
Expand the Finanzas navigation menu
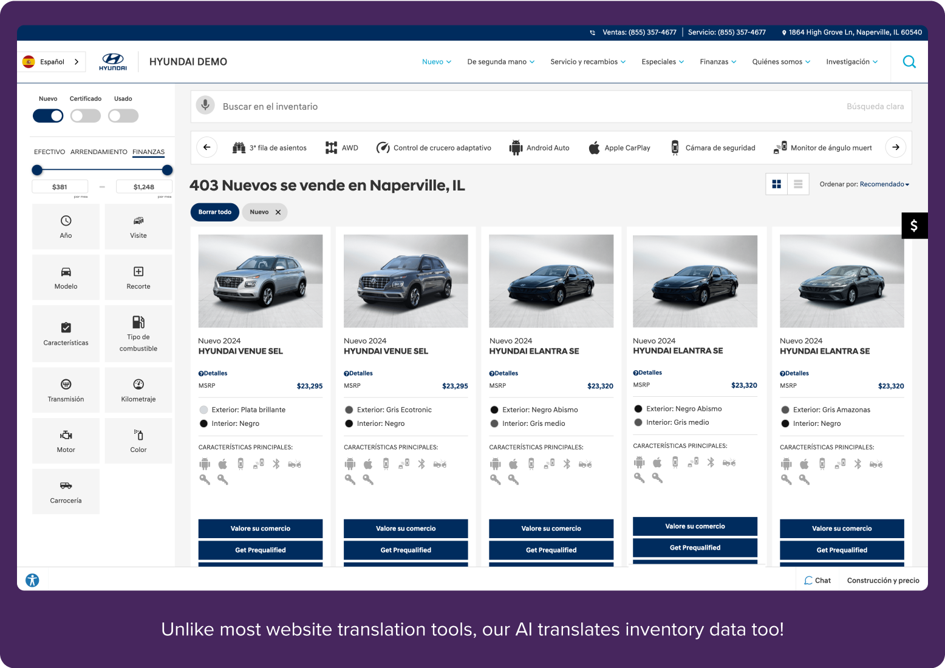718,62
